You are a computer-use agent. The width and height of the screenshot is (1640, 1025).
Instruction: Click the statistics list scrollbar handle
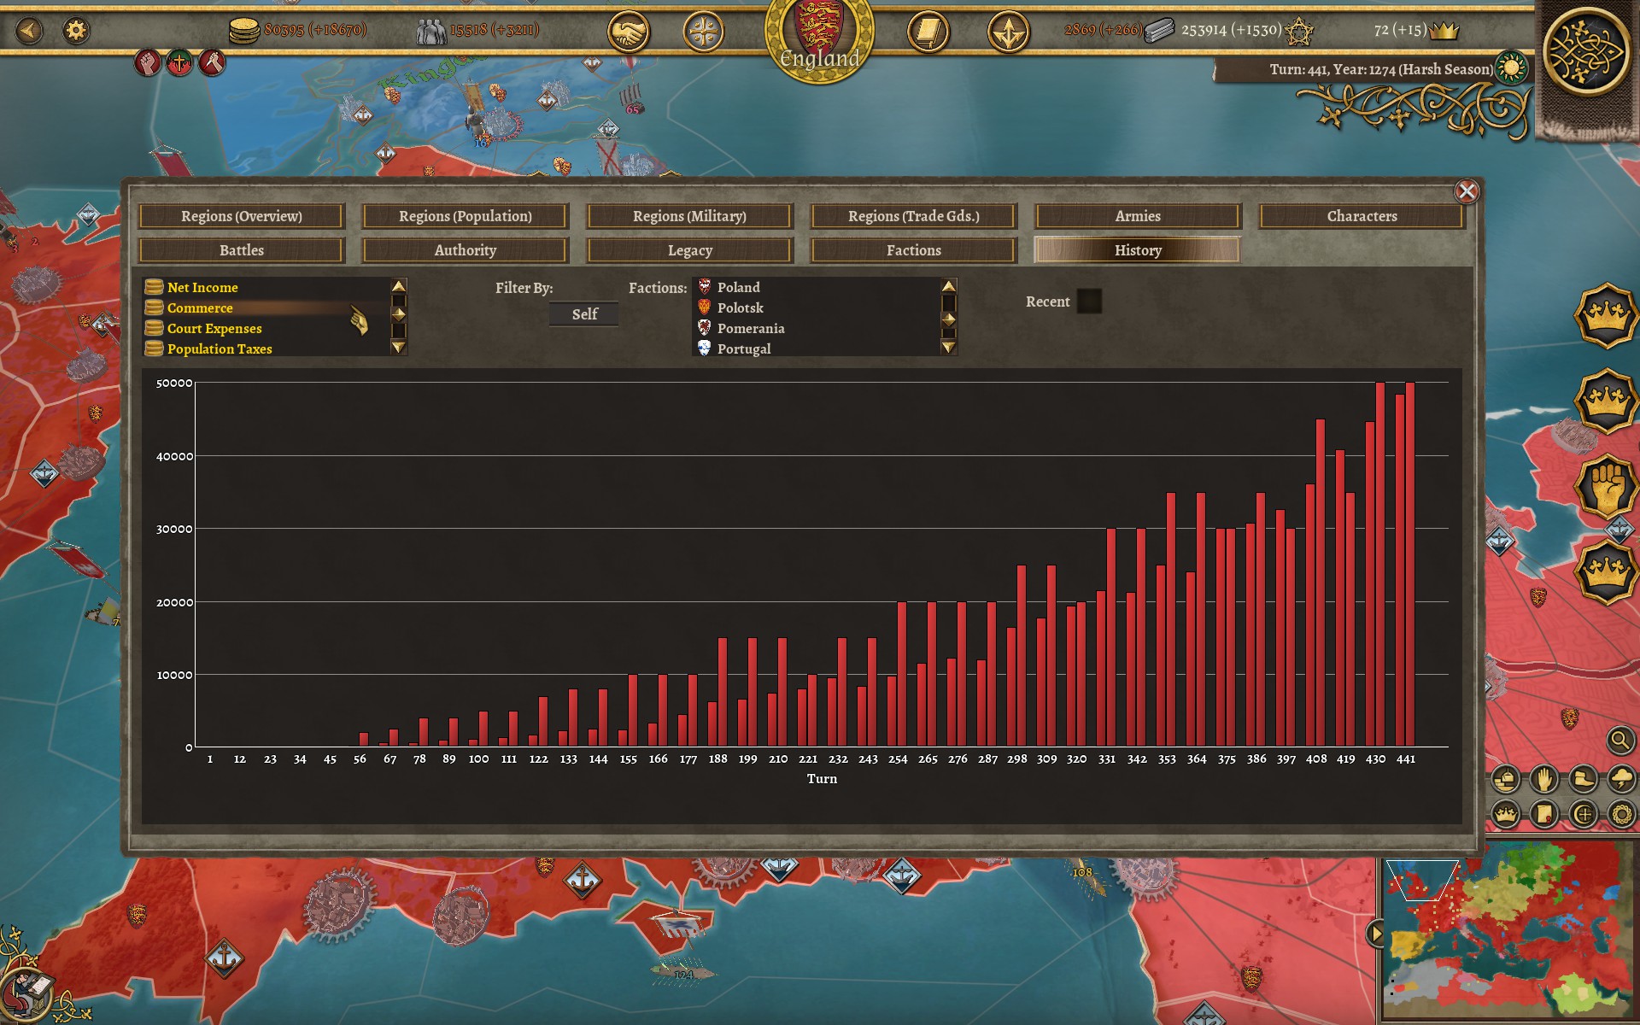click(398, 314)
